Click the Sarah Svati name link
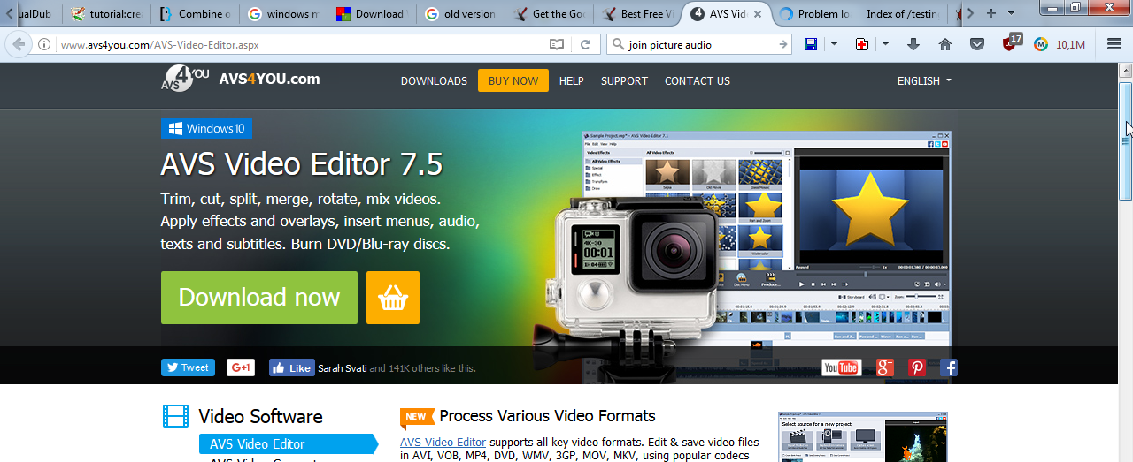 pos(342,368)
